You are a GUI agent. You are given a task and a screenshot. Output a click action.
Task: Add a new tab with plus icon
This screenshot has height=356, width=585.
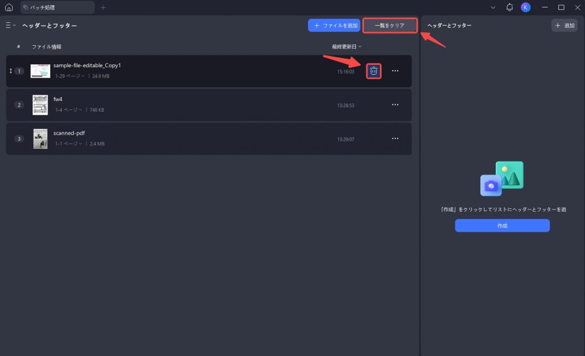[103, 7]
